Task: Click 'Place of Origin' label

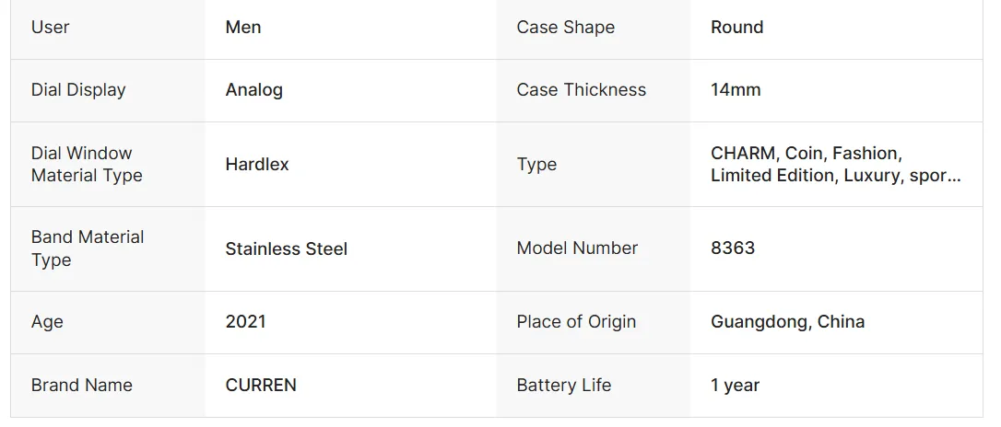Action: 576,322
